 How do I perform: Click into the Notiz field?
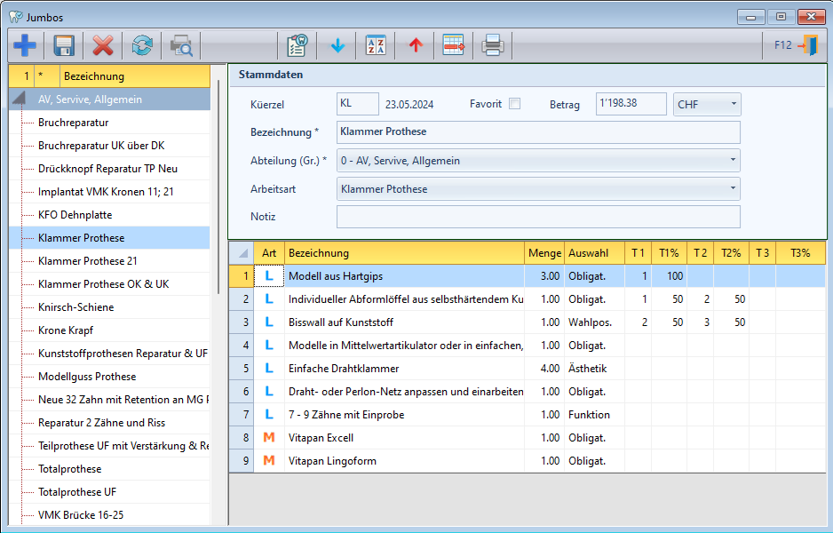click(537, 217)
